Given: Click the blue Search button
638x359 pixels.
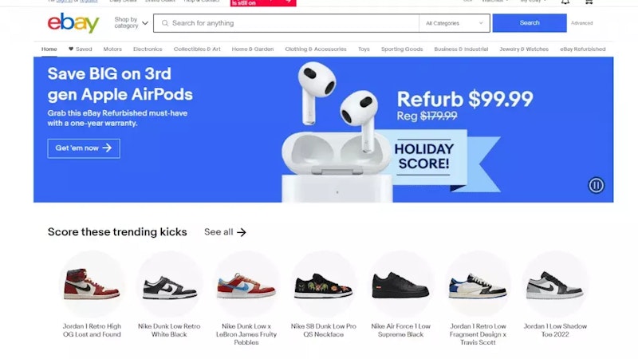Looking at the screenshot, I should [530, 23].
